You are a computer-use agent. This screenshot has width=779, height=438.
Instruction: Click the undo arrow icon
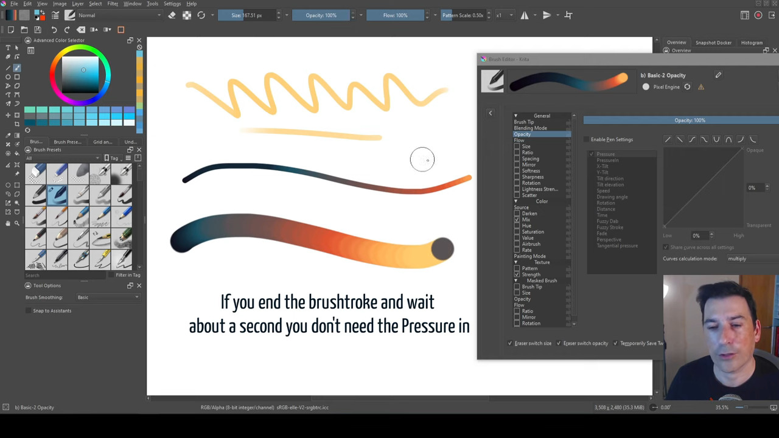pyautogui.click(x=54, y=29)
